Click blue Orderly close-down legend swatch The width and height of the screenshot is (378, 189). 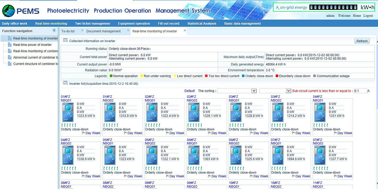(x=243, y=76)
